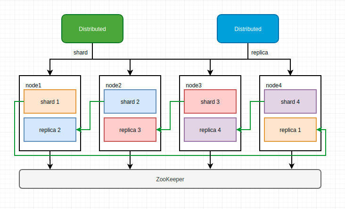
Task: Click the 'shard' connector label
Action: click(x=81, y=53)
